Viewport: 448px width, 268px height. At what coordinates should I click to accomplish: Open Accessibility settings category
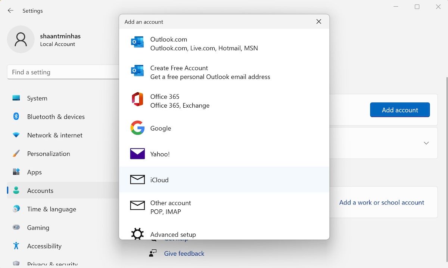63,246
